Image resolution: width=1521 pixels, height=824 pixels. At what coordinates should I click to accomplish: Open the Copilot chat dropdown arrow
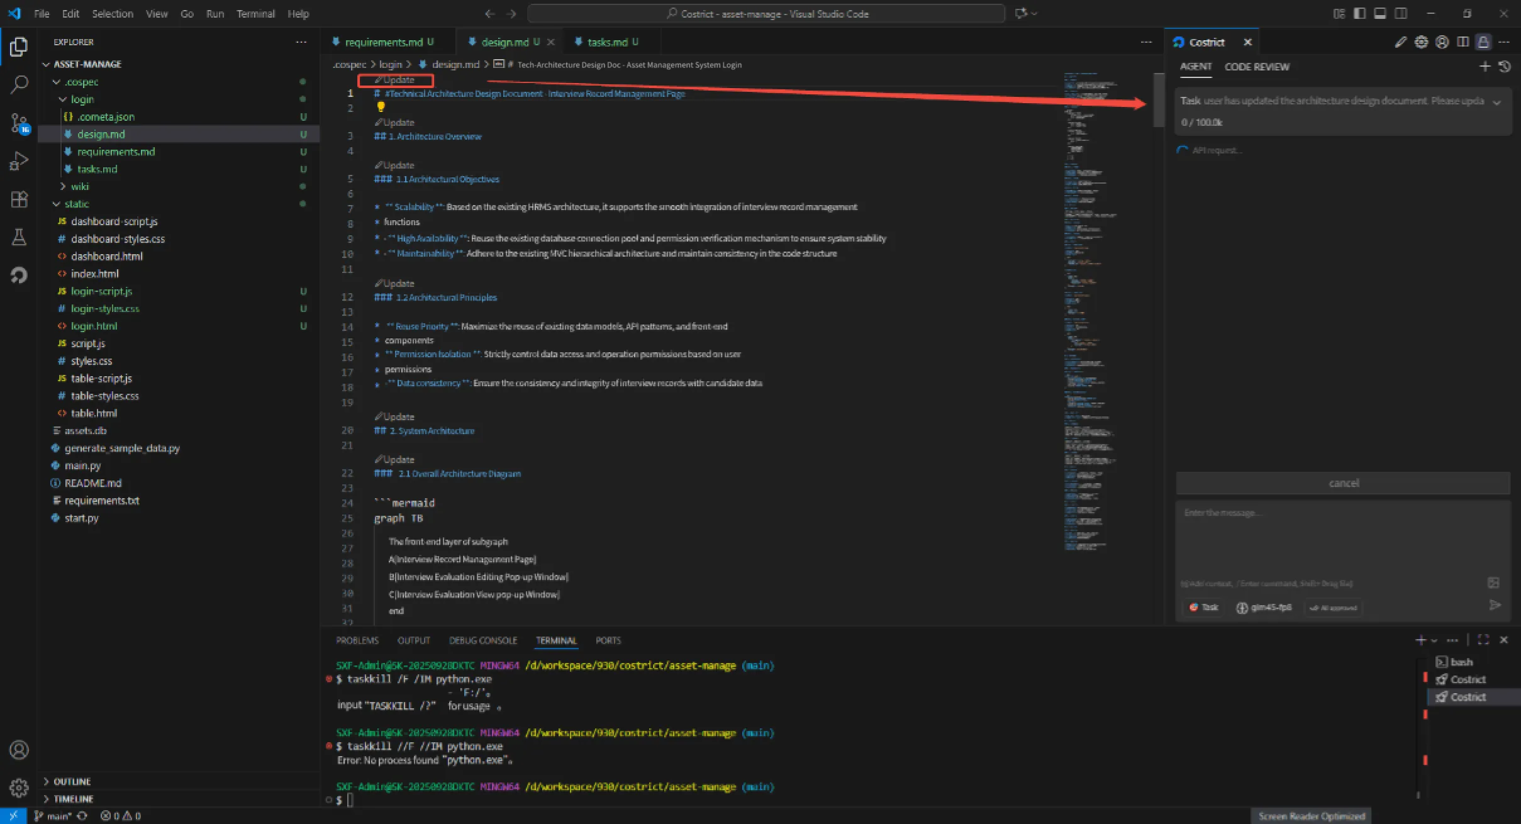click(1034, 13)
